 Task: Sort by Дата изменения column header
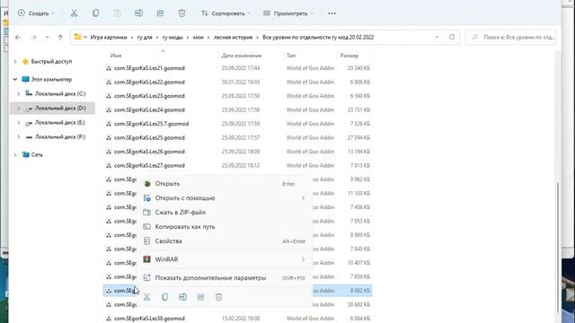pos(242,56)
